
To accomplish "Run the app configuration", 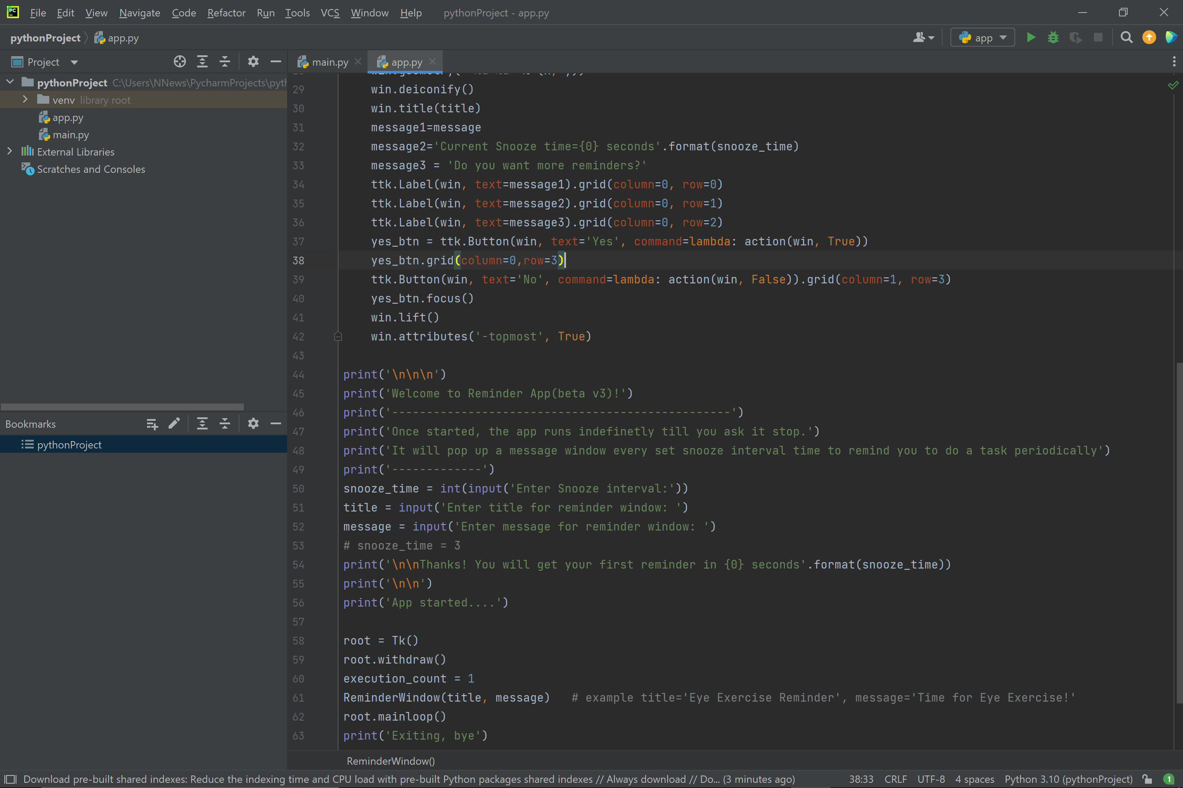I will [x=1031, y=37].
